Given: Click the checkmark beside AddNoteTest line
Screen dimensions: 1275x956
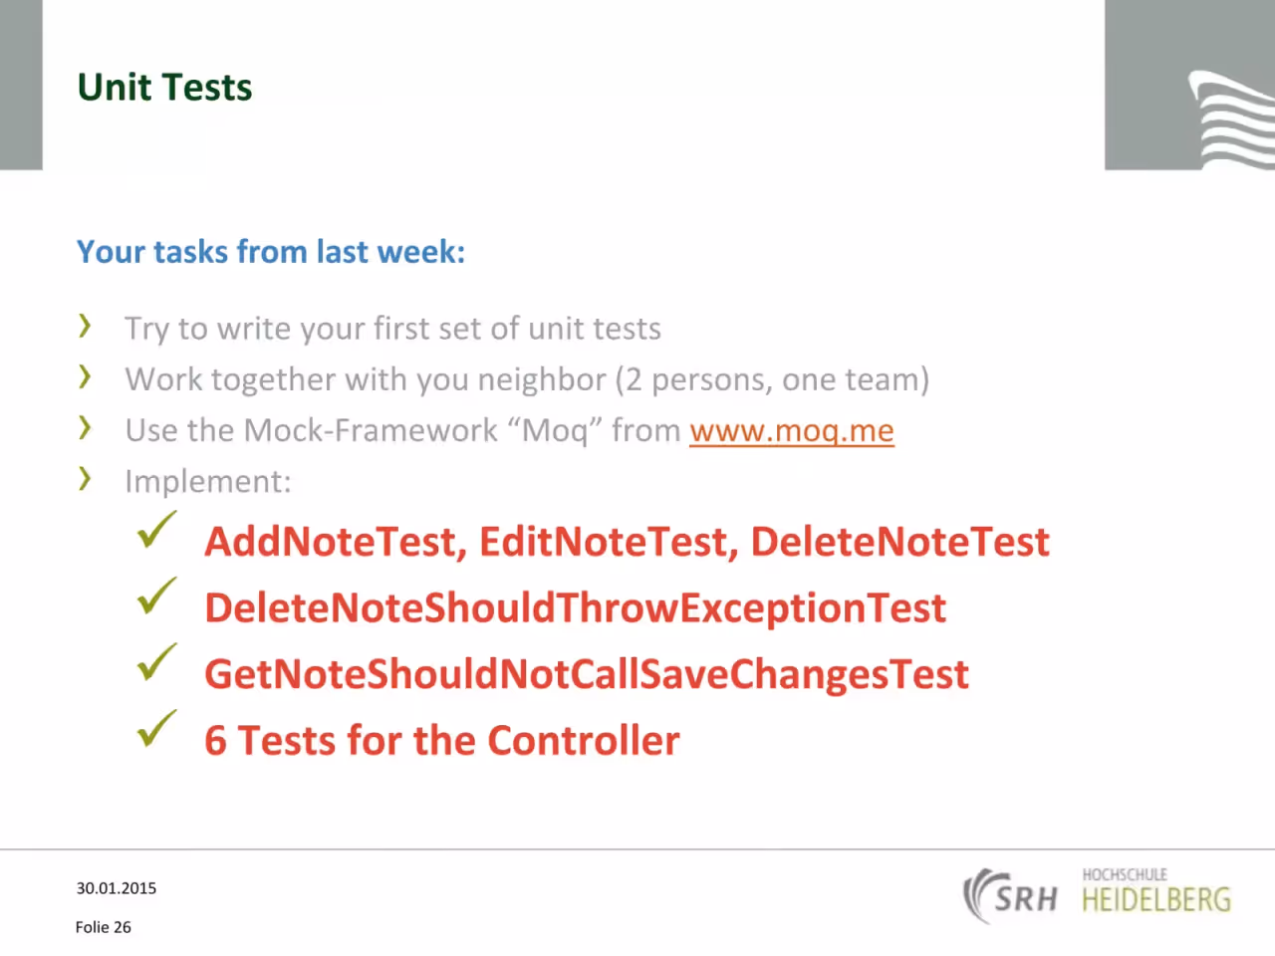Looking at the screenshot, I should click(156, 529).
